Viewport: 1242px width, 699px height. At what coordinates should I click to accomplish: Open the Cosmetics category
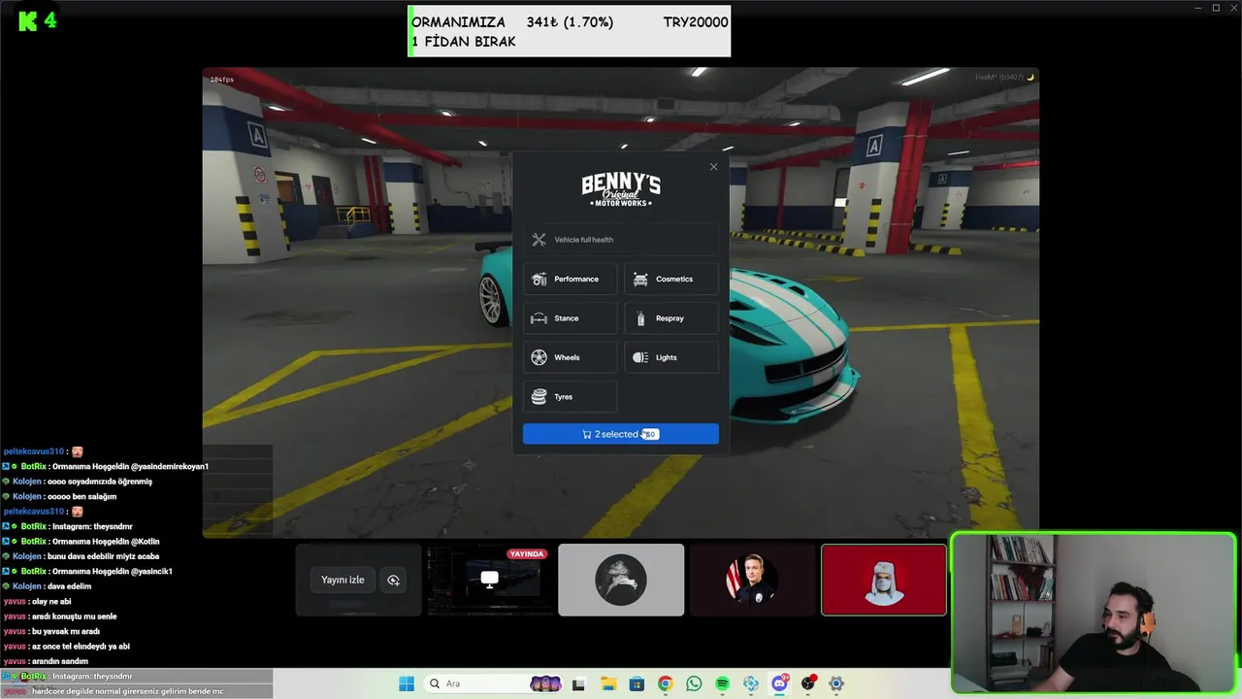(x=671, y=279)
